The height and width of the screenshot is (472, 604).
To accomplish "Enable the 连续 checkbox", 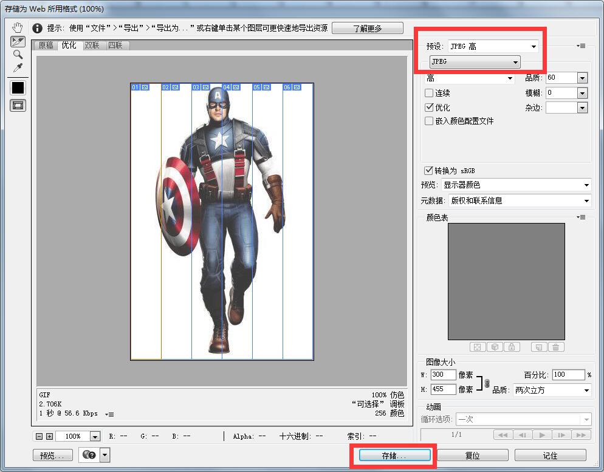I will pos(429,93).
